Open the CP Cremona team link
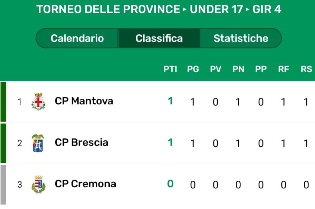The image size is (315, 209). (x=85, y=184)
